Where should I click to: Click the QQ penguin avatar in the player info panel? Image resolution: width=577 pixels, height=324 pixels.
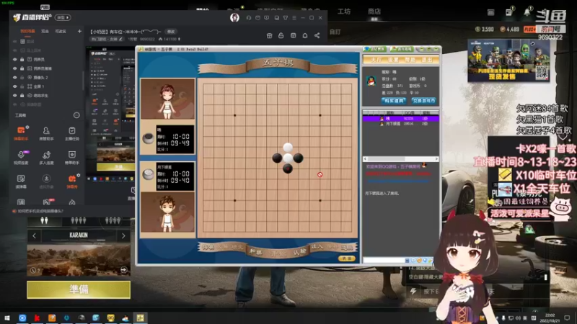point(371,81)
